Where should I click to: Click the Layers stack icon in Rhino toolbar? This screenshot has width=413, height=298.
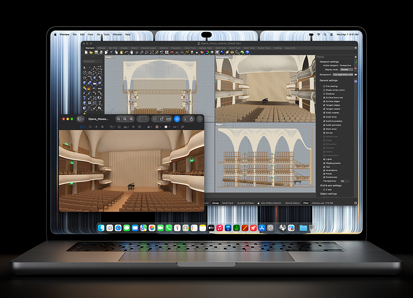coord(202,52)
